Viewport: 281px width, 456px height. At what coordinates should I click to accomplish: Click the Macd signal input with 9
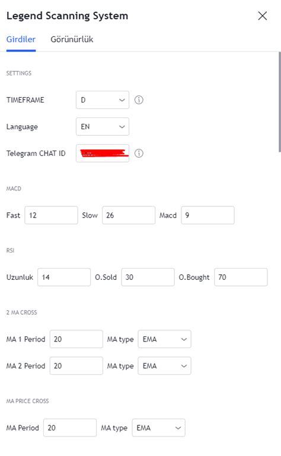tap(207, 215)
